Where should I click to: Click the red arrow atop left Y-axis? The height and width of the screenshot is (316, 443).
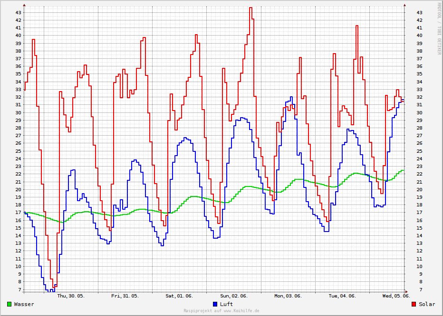(x=24, y=5)
